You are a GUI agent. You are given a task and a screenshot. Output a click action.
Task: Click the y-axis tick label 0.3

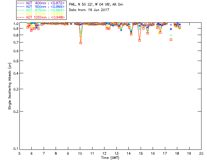[16, 89]
